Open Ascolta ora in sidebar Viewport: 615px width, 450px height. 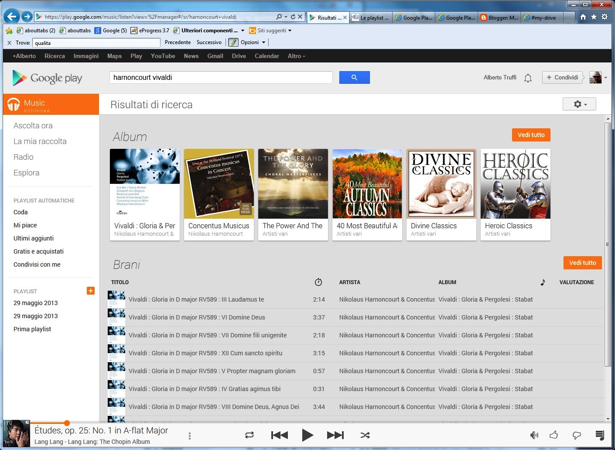(33, 126)
